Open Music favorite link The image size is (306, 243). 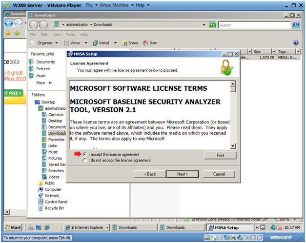37,76
